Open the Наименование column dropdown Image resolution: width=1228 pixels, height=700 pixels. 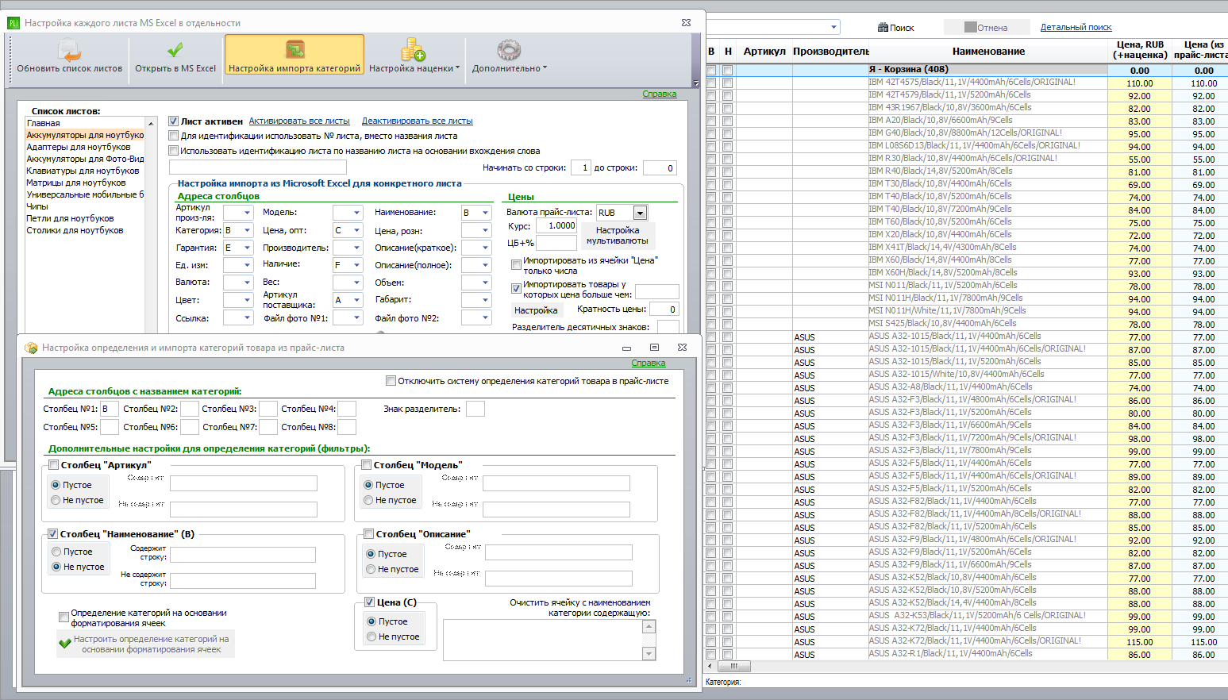(486, 213)
